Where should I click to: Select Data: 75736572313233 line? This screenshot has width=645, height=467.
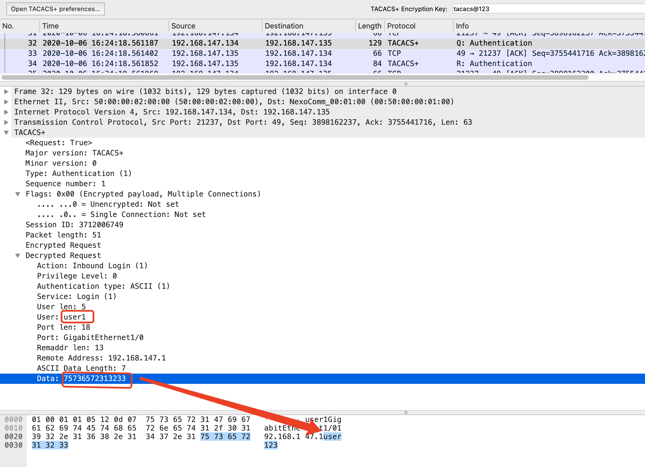pos(322,378)
